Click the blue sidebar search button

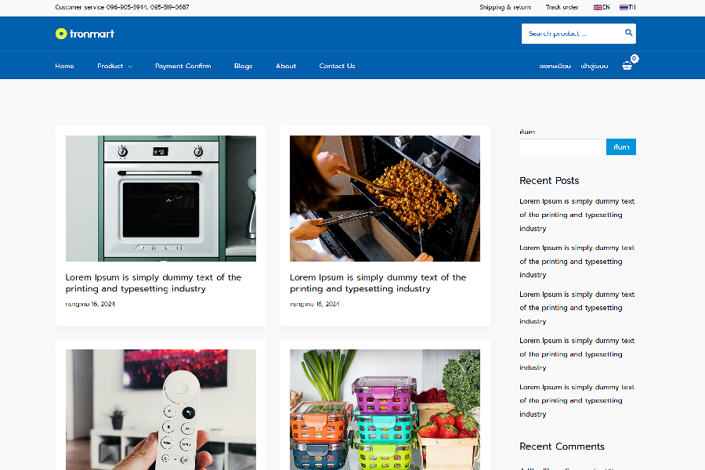(x=621, y=147)
